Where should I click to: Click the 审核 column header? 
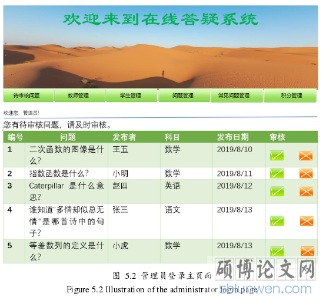pos(277,137)
